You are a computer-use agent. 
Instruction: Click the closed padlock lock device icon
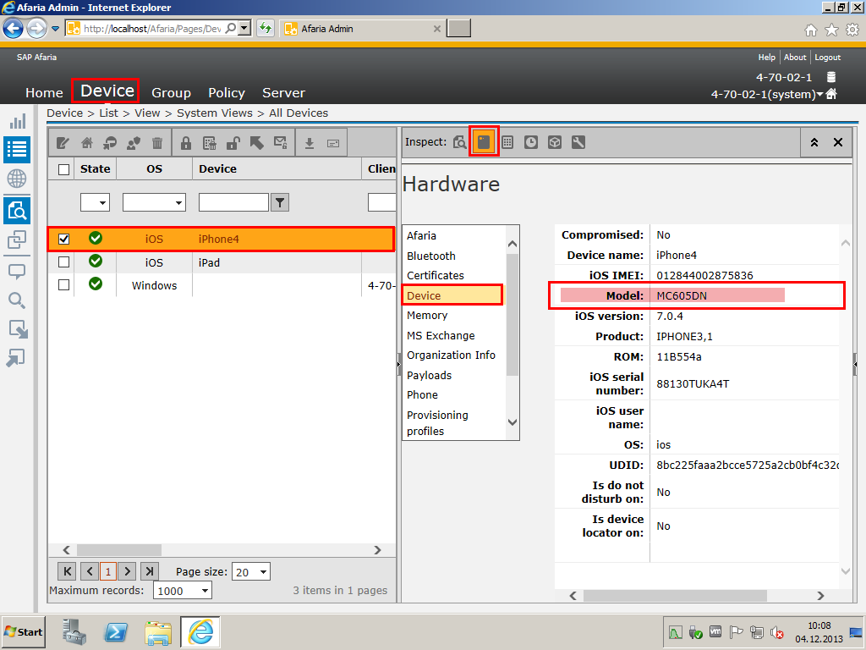(x=186, y=143)
